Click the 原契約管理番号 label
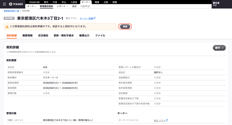This screenshot has height=125, width=232. click(15, 73)
